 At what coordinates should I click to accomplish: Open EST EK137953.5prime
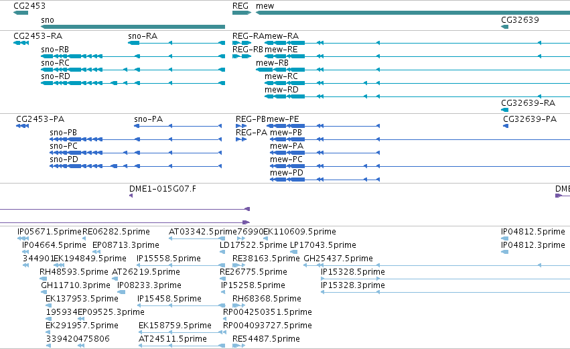(x=82, y=299)
